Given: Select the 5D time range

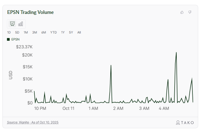Looking at the screenshot, I should tap(17, 33).
